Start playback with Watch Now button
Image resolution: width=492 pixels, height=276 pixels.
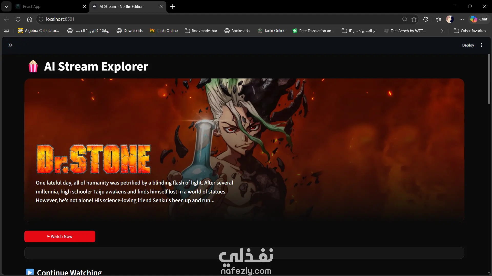[x=60, y=236]
